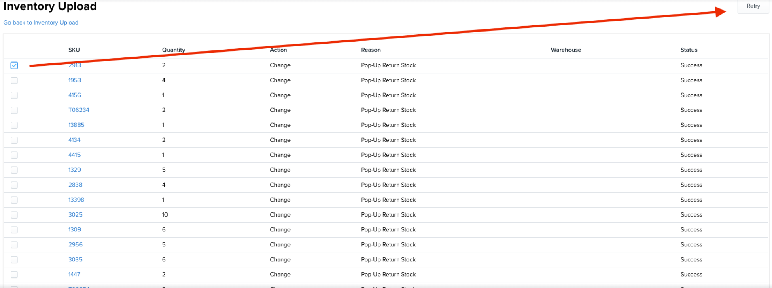Screen dimensions: 772x288
Task: Click the Retry button
Action: [753, 6]
